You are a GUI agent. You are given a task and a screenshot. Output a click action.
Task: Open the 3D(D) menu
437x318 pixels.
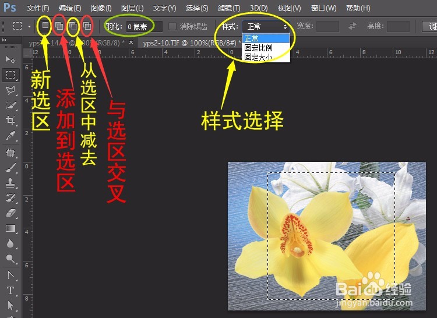[259, 8]
